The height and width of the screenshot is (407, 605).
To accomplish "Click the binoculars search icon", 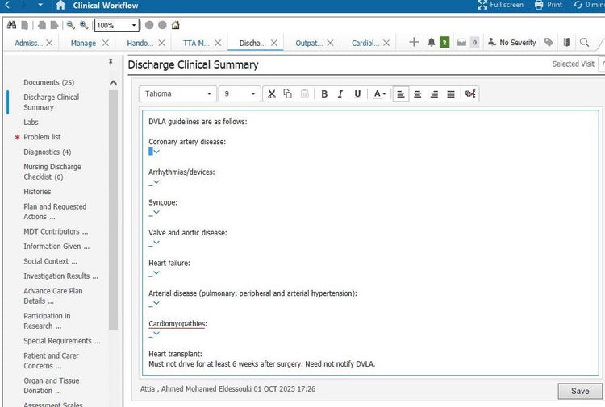I will click(x=11, y=25).
